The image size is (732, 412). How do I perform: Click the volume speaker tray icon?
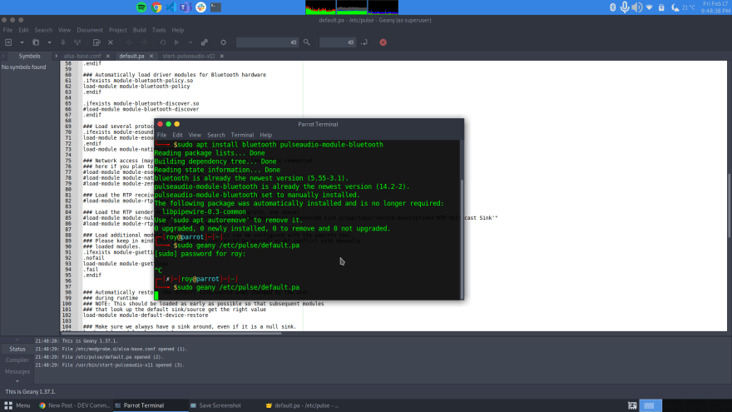(x=637, y=7)
